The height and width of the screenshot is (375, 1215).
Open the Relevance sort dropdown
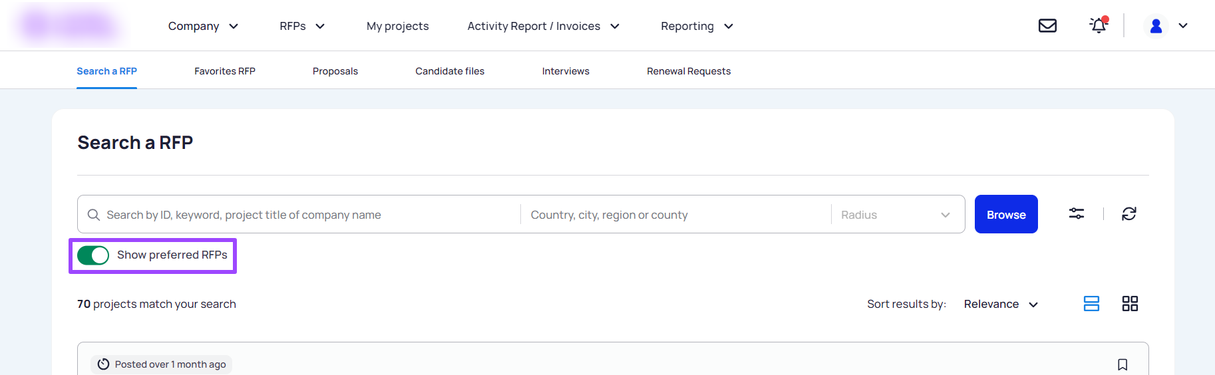(x=1001, y=304)
